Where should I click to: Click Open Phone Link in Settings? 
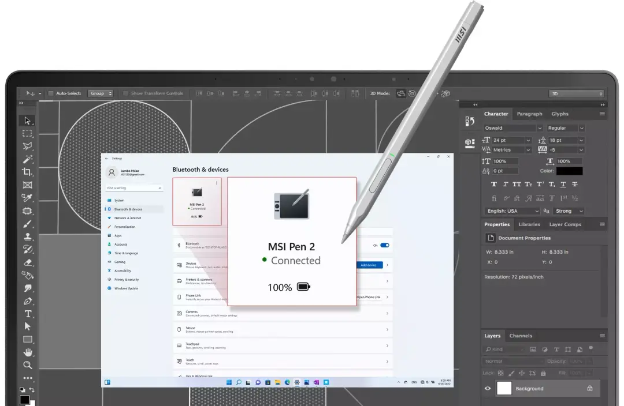[x=369, y=297]
